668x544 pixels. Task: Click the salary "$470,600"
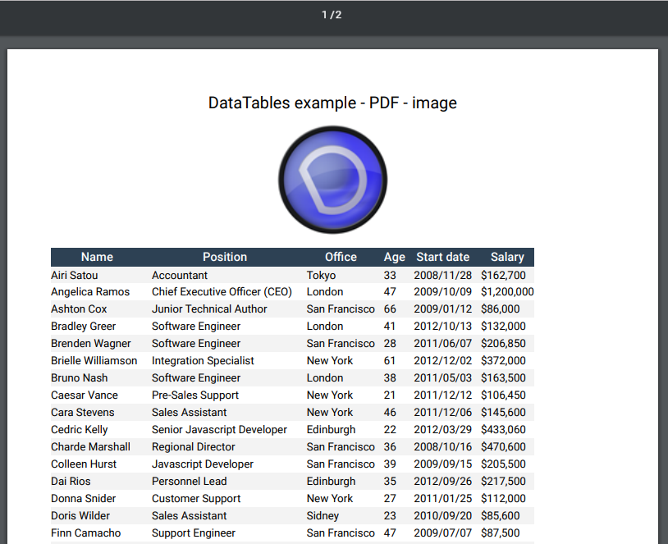[x=503, y=447]
